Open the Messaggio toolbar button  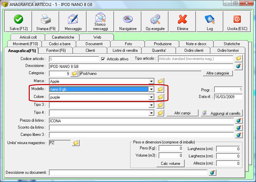click(x=73, y=21)
